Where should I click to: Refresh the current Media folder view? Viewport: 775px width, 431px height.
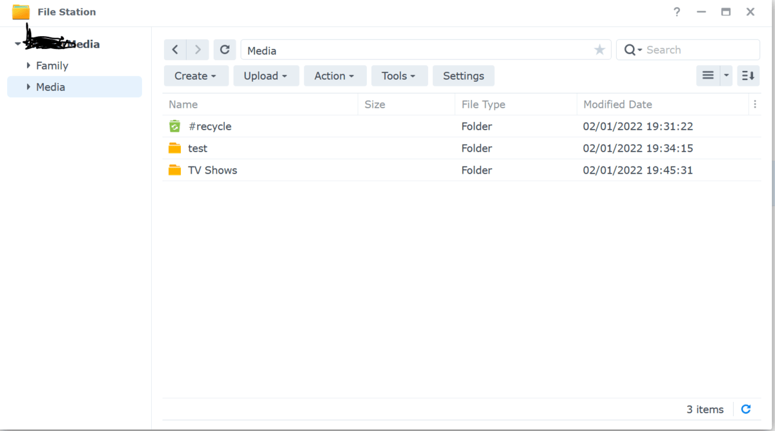(x=225, y=50)
